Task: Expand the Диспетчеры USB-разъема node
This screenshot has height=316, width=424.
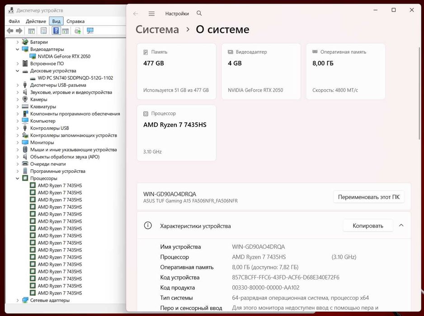Action: [x=18, y=85]
